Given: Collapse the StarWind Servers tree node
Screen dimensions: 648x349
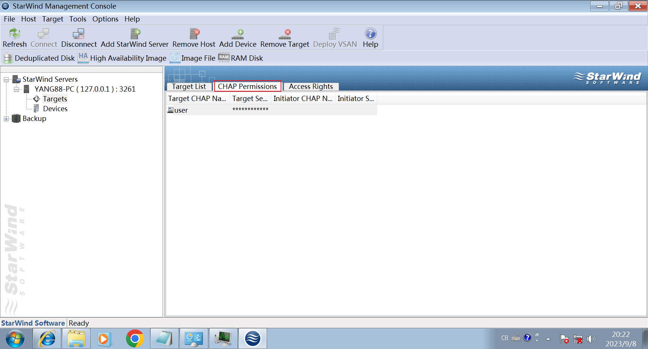Looking at the screenshot, I should tap(6, 80).
